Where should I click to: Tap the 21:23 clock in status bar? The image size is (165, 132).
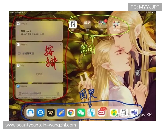(x=12, y=12)
